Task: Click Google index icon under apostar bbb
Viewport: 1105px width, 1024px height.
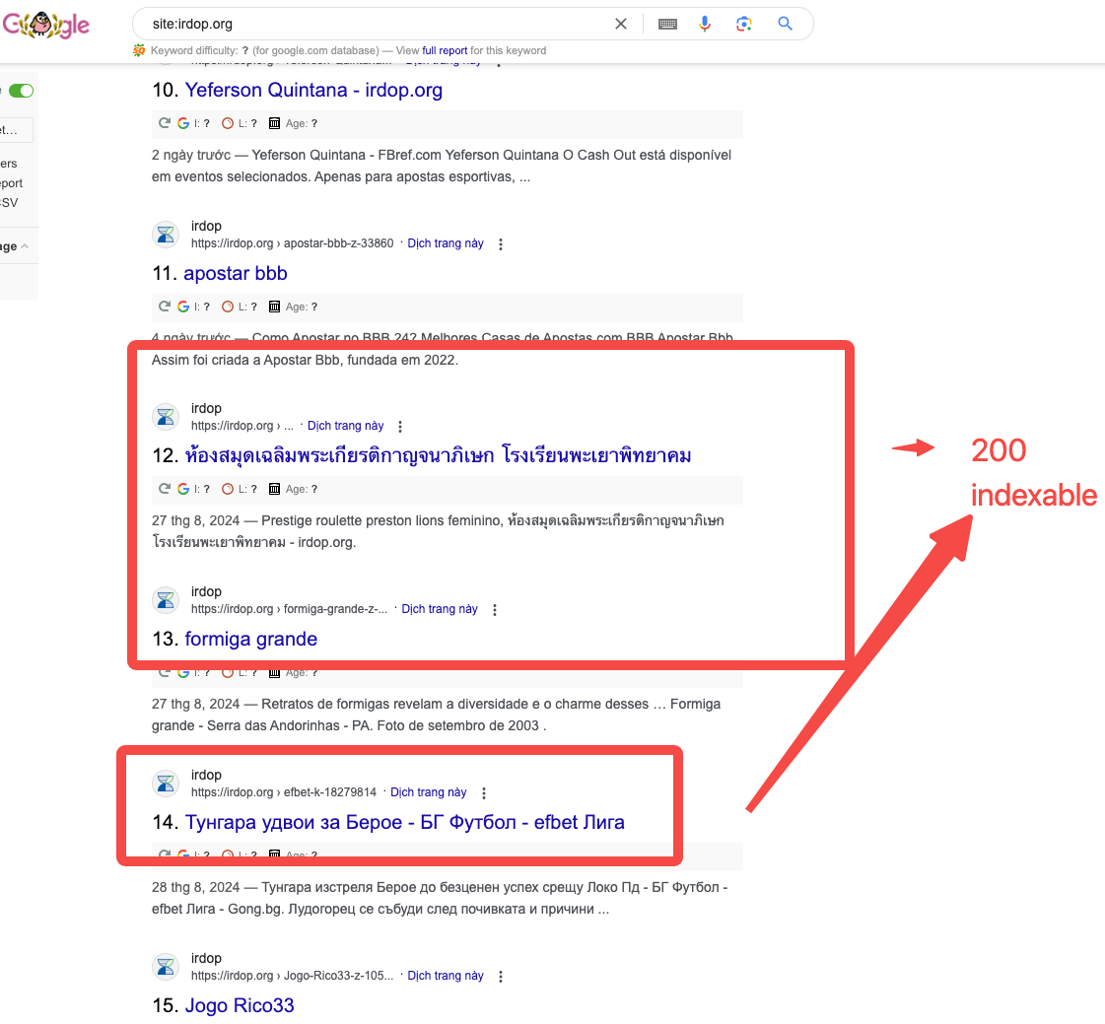Action: click(183, 307)
